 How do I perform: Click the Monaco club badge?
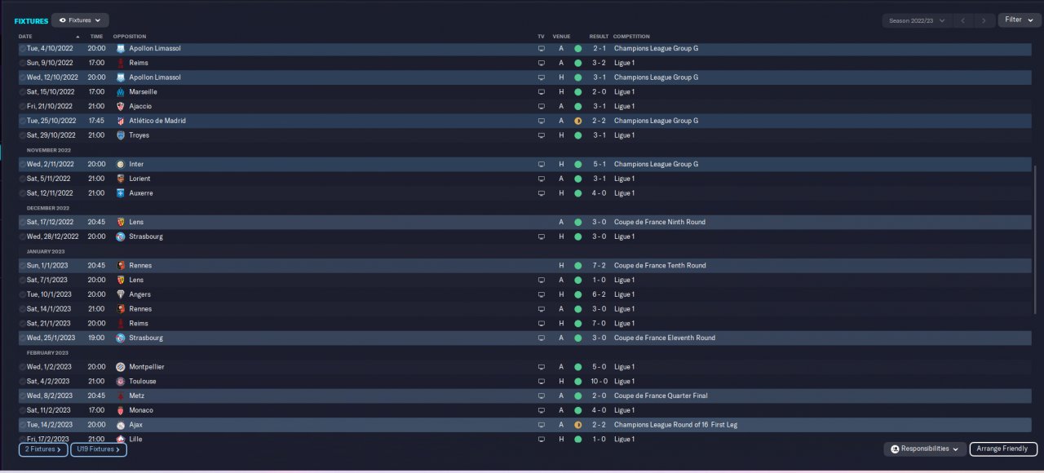click(x=121, y=410)
